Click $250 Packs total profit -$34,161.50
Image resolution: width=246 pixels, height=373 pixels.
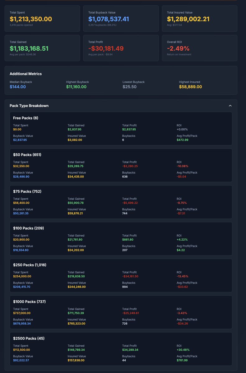pyautogui.click(x=131, y=276)
